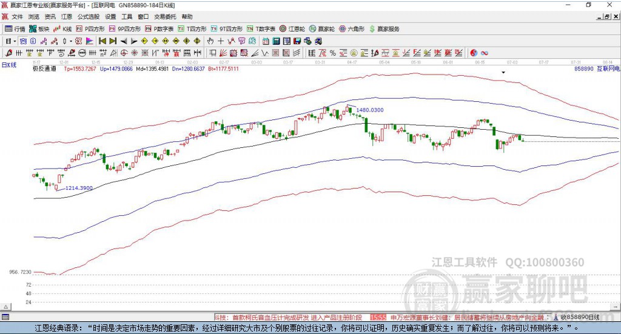Screen dimensions: 621x334
Task: Click the 日K线 period label
Action: [8, 65]
